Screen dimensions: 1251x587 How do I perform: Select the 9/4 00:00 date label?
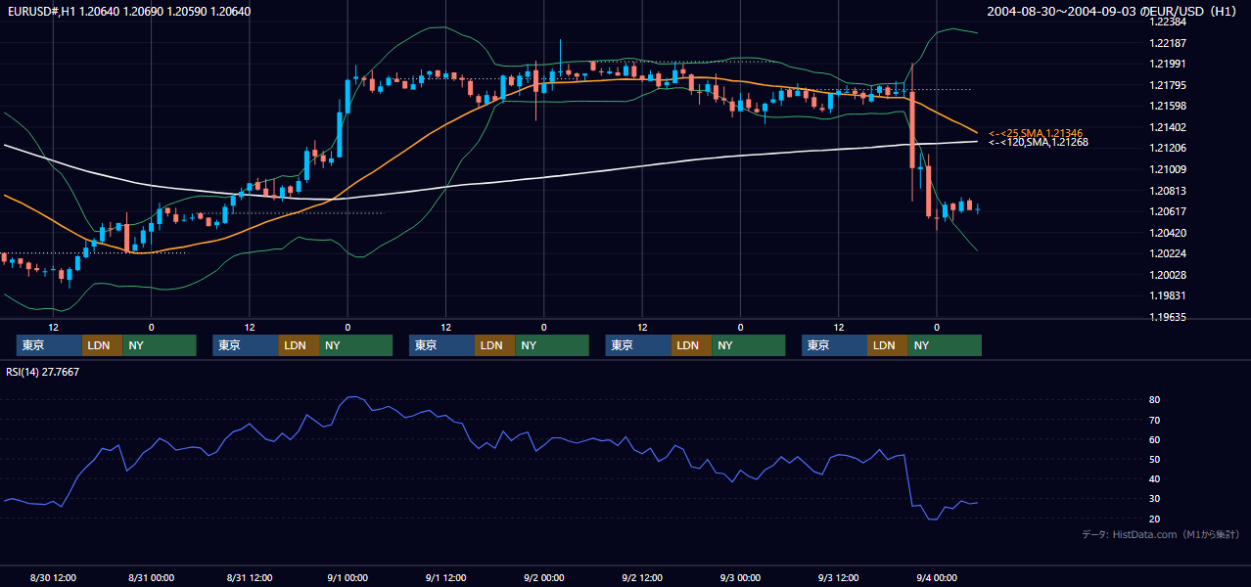[937, 577]
